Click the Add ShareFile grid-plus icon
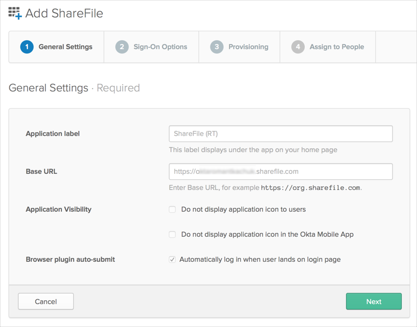 pos(15,13)
